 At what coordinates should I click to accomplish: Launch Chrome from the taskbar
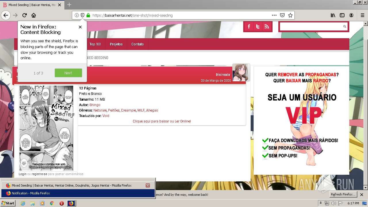52,203
